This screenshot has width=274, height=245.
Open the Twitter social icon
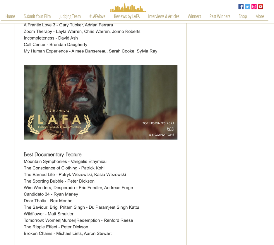point(247,7)
